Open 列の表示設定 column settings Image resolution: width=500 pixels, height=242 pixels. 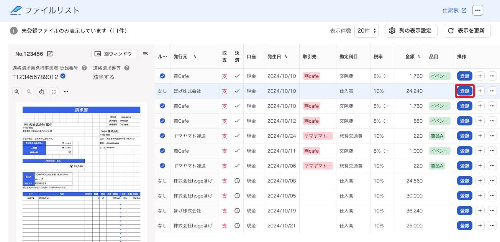(411, 31)
